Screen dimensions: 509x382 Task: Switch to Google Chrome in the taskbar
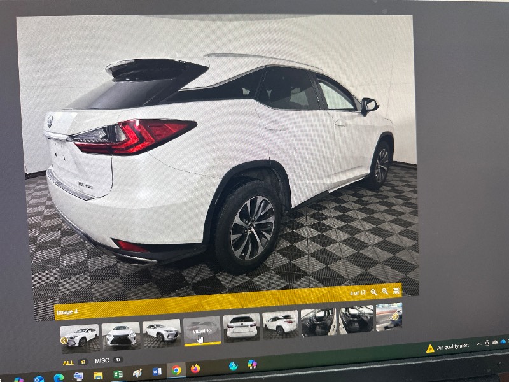tap(176, 370)
